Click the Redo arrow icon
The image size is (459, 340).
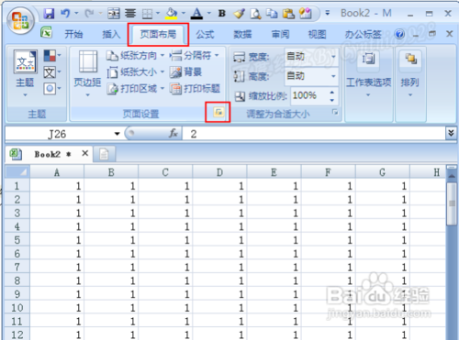pyautogui.click(x=89, y=13)
